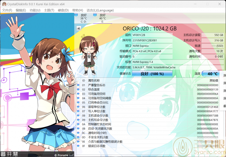The height and width of the screenshot is (157, 226).
Task: Click the standard field NVM Express 1.4
Action: (x=178, y=62)
